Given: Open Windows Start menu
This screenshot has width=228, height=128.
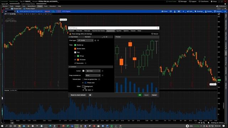Looking at the screenshot, I should point(2,126).
